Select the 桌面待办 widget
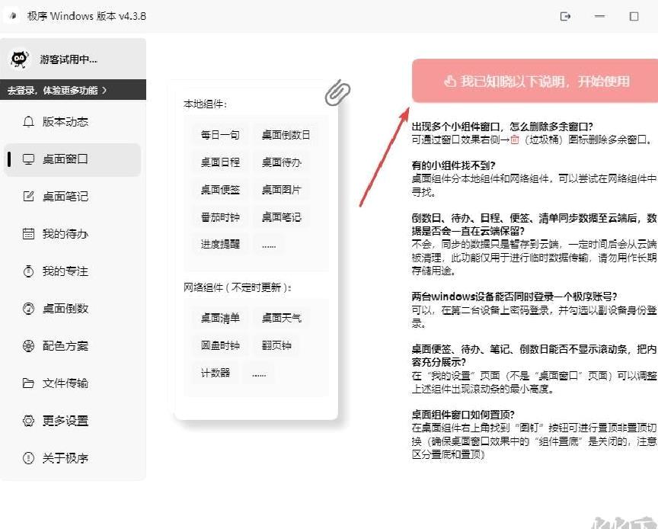 (282, 162)
